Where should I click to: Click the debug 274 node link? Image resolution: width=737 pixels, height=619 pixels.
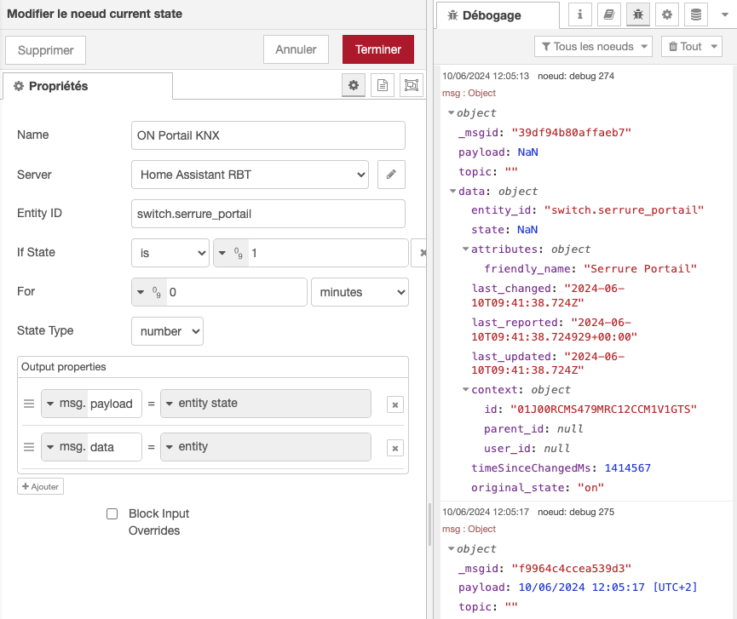tap(576, 76)
